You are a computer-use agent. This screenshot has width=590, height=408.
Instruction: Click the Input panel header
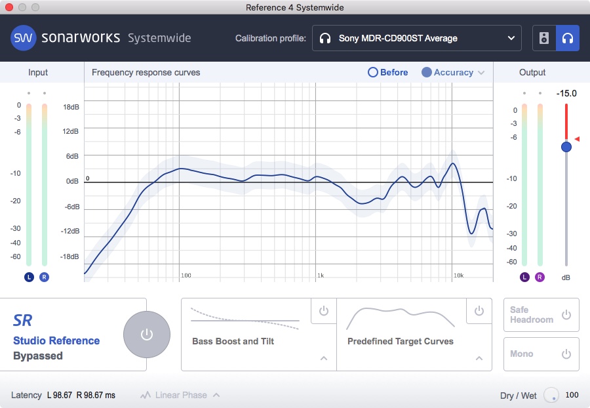(x=38, y=72)
